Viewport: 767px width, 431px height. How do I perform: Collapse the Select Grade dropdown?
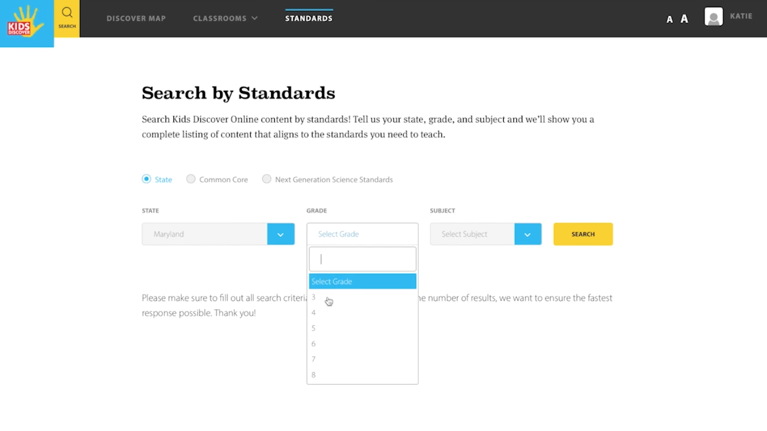click(x=362, y=234)
